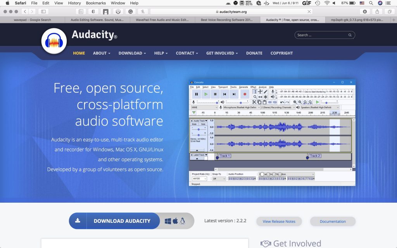Add a new tab with the plus button
The width and height of the screenshot is (397, 248).
click(394, 20)
